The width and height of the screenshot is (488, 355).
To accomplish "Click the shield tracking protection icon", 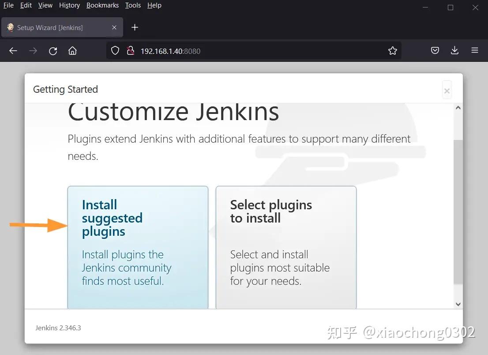I will click(x=115, y=50).
